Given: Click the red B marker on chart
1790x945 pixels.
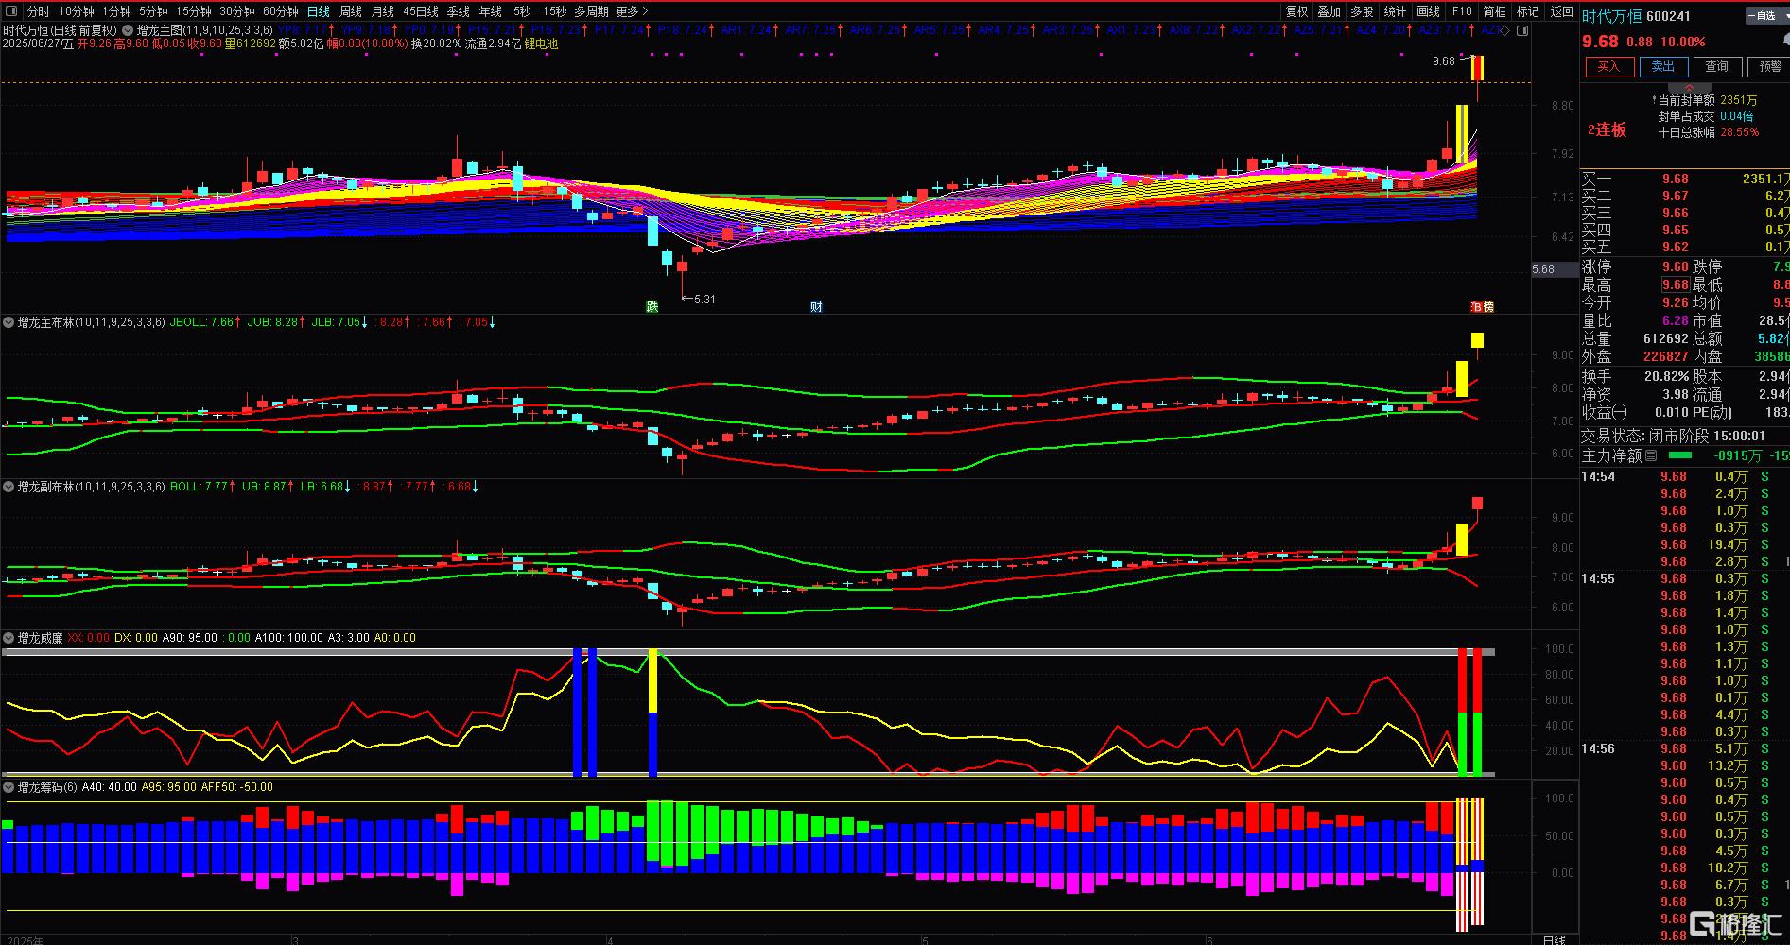Looking at the screenshot, I should tap(1476, 306).
